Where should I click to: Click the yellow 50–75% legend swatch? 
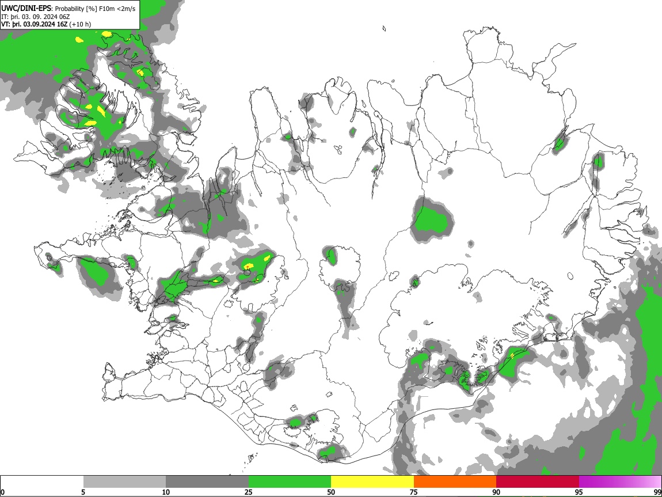click(x=372, y=482)
